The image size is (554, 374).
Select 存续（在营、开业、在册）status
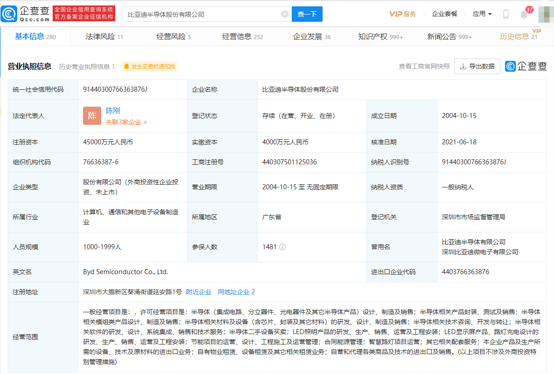pos(299,116)
